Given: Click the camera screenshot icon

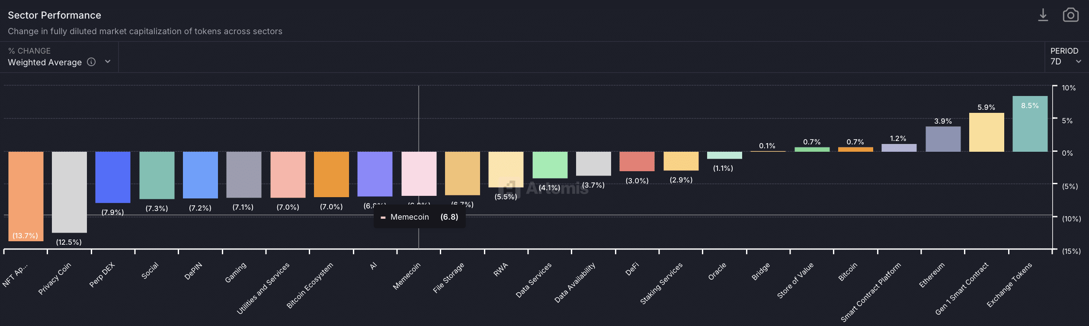Looking at the screenshot, I should tap(1070, 15).
